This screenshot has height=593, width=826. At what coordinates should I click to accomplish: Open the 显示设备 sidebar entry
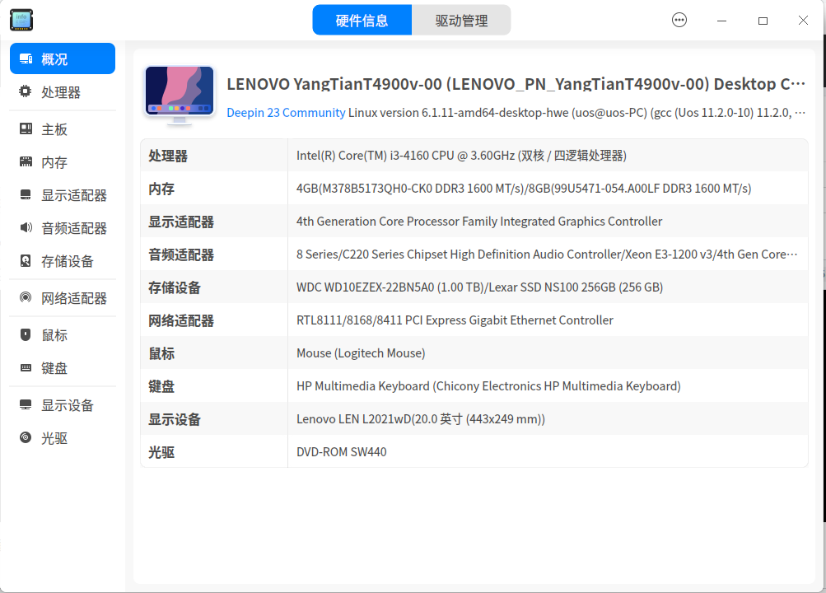[x=63, y=405]
